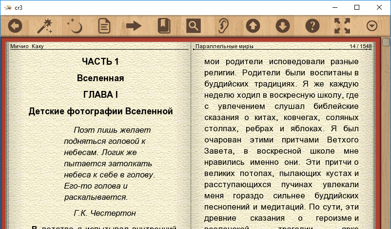Click the attribution Г.К. Честертон
The image size is (391, 229).
[105, 213]
